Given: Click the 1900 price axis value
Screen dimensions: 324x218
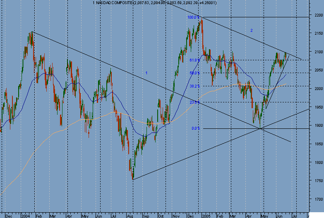Looking at the screenshot, I should click(x=319, y=126).
